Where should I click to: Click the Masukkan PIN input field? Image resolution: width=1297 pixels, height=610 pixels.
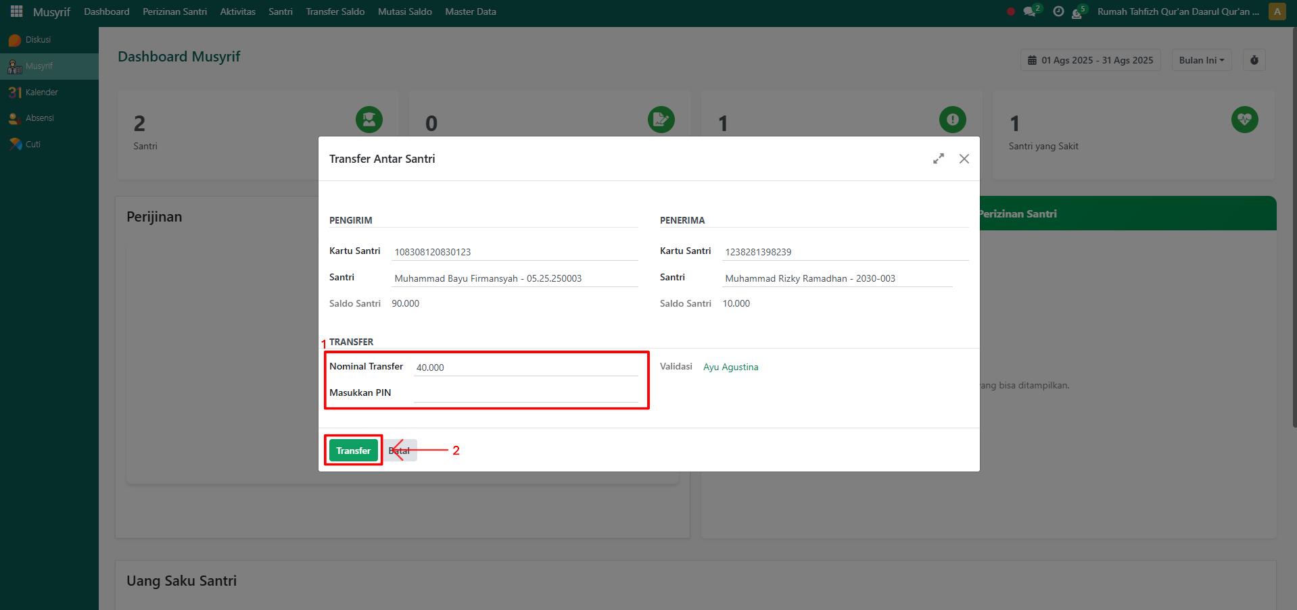click(x=525, y=393)
